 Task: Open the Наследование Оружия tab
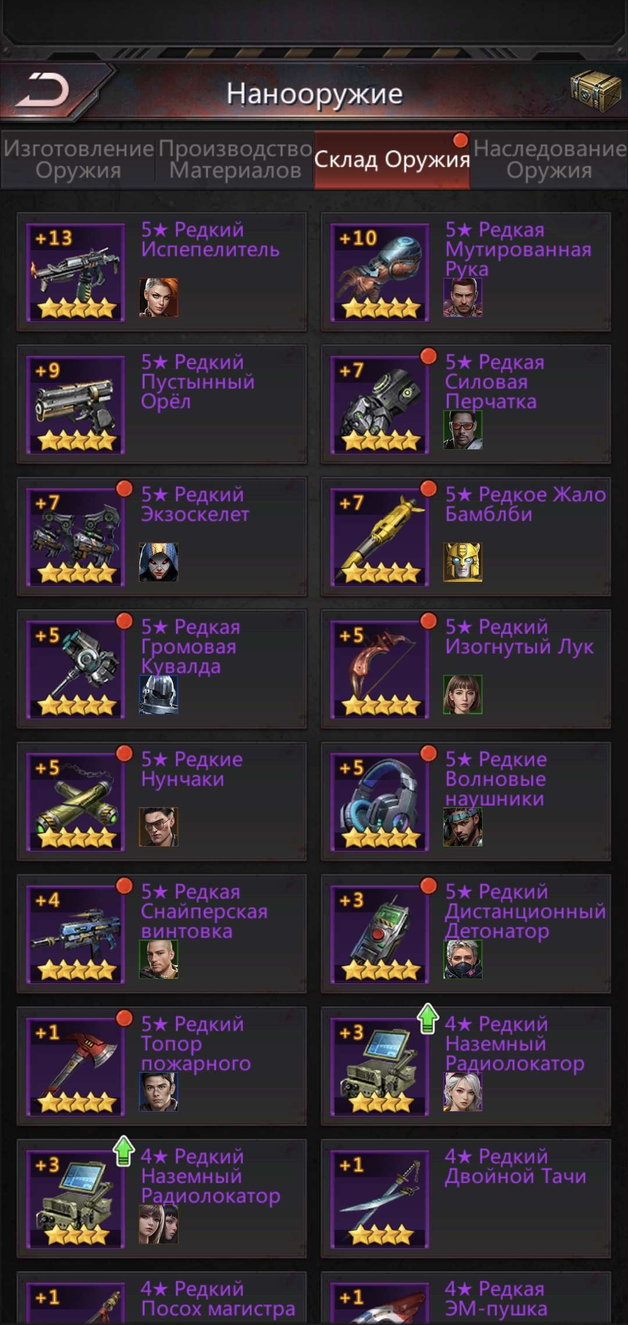549,160
